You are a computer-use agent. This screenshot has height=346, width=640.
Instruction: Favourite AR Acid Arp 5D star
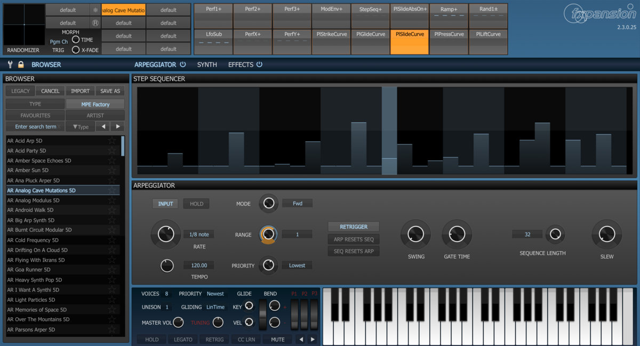(x=112, y=141)
